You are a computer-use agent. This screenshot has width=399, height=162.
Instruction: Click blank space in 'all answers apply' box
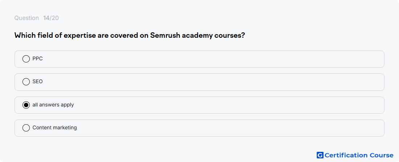tap(229, 105)
